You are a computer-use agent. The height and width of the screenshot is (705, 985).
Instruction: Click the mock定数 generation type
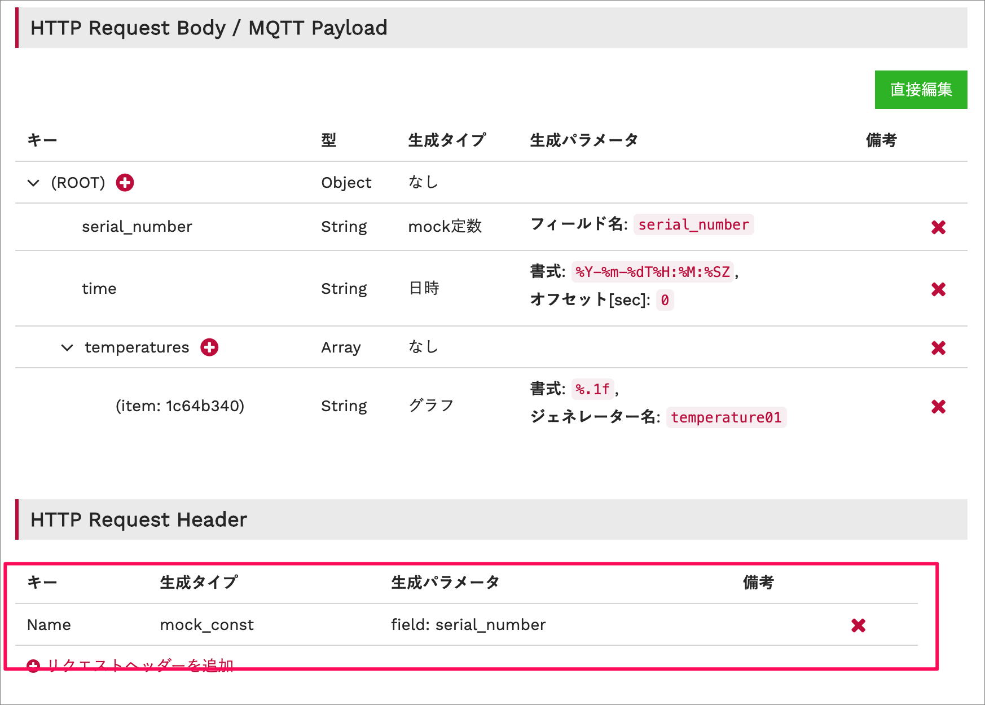click(445, 227)
